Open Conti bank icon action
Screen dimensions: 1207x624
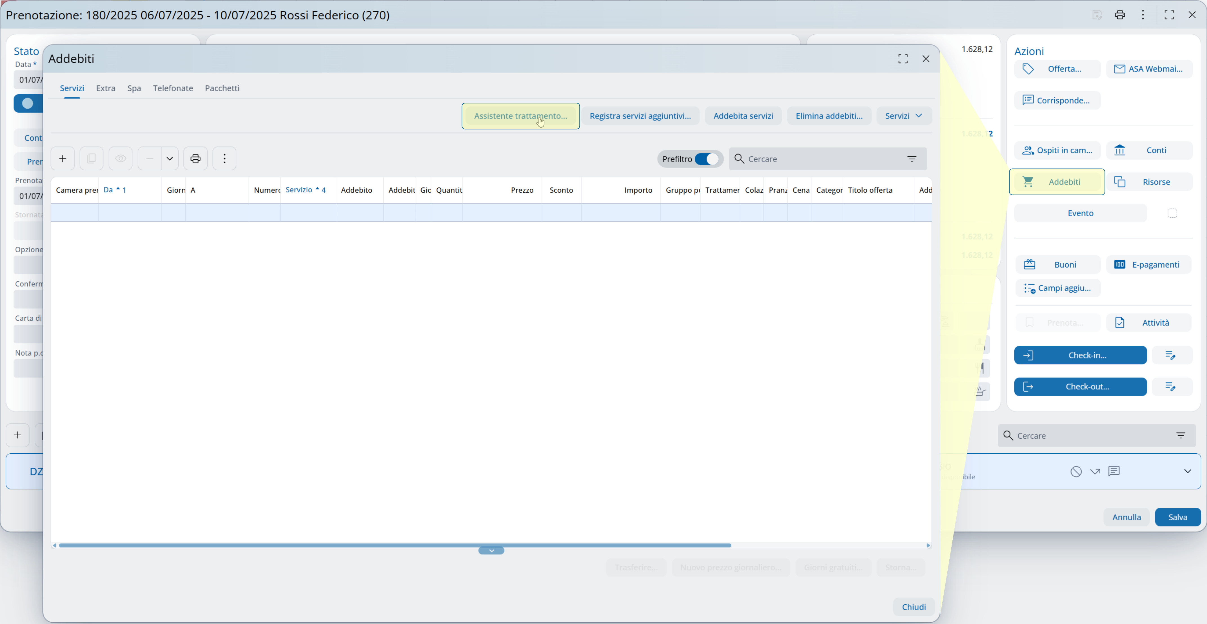coord(1149,150)
